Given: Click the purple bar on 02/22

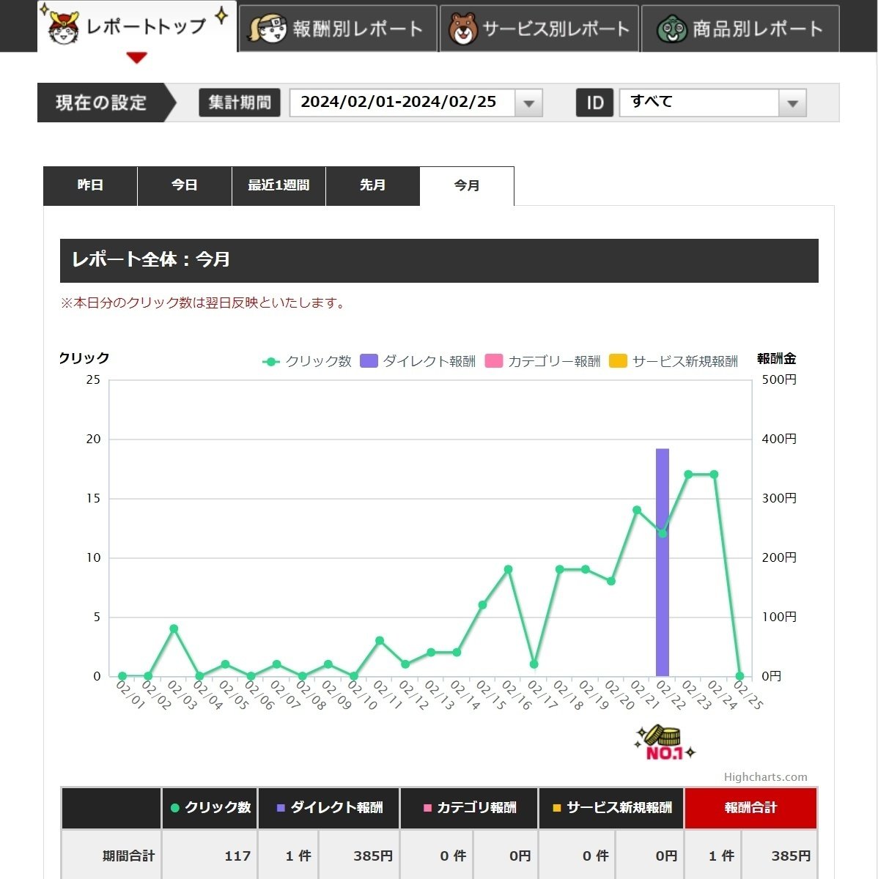Looking at the screenshot, I should tap(663, 562).
